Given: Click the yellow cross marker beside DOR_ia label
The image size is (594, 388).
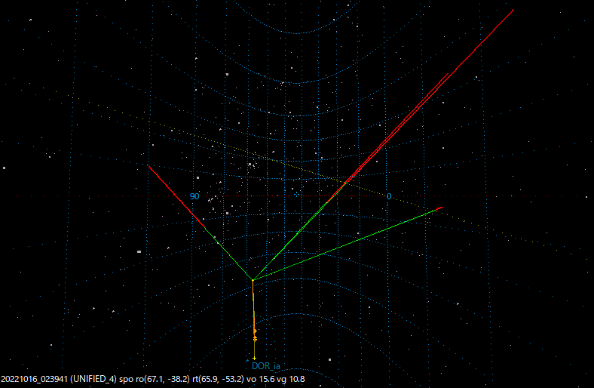Looking at the screenshot, I should [x=254, y=358].
